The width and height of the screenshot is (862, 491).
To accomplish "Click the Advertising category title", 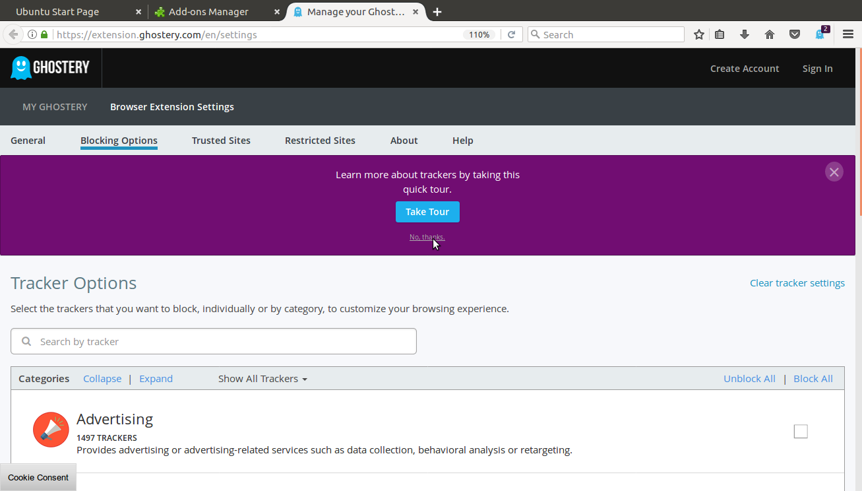I will tap(115, 419).
